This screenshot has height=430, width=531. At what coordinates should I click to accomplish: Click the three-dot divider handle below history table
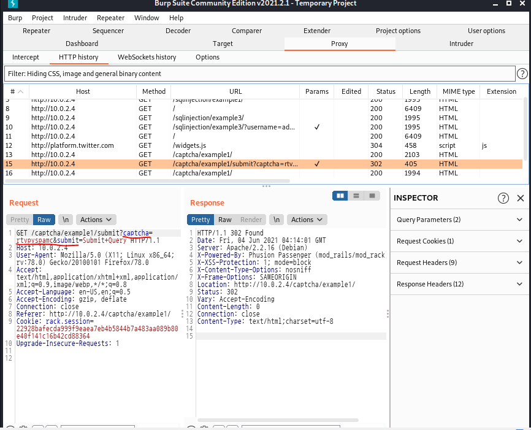click(266, 186)
